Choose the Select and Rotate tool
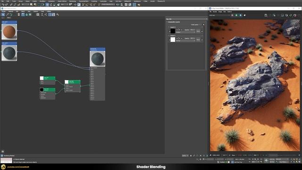Image resolution: width=302 pixels, height=170 pixels. tap(51, 4)
